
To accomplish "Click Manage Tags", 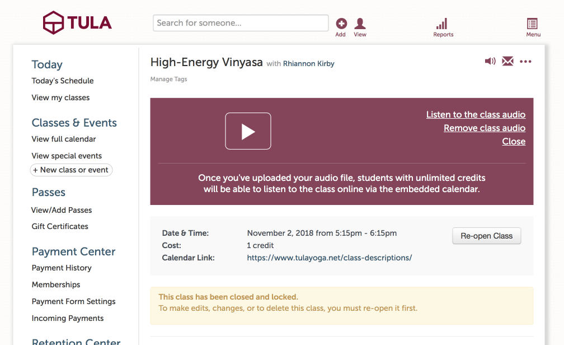I will (x=169, y=79).
